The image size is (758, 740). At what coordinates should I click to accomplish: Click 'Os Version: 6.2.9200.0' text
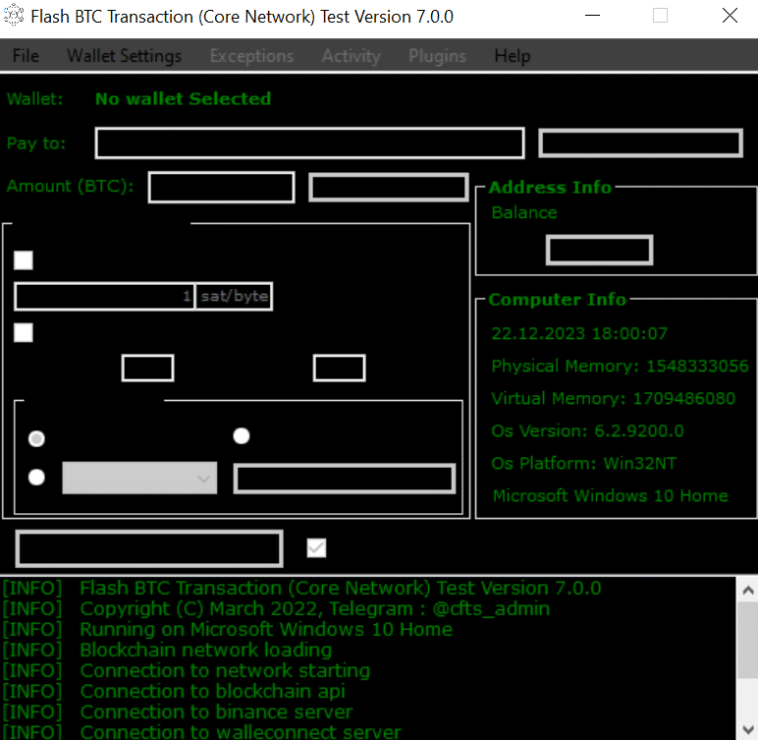pyautogui.click(x=587, y=430)
